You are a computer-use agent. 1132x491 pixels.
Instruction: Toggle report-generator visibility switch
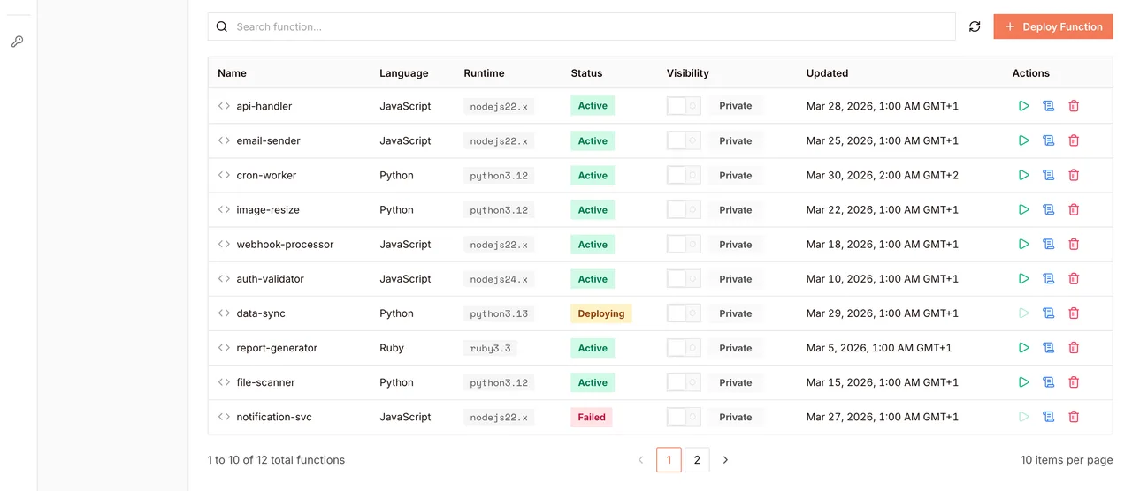(x=684, y=348)
